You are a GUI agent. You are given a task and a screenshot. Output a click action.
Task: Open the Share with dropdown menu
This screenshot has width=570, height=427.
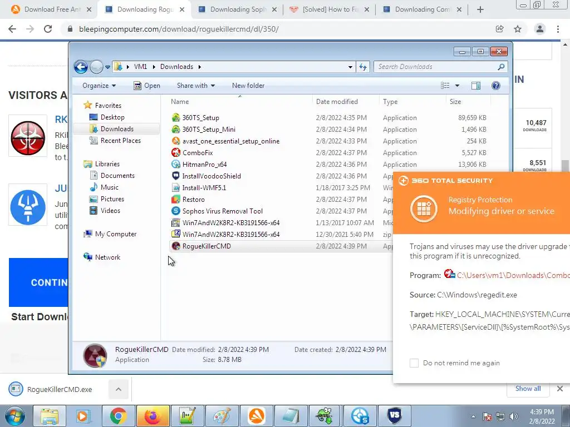pyautogui.click(x=195, y=86)
